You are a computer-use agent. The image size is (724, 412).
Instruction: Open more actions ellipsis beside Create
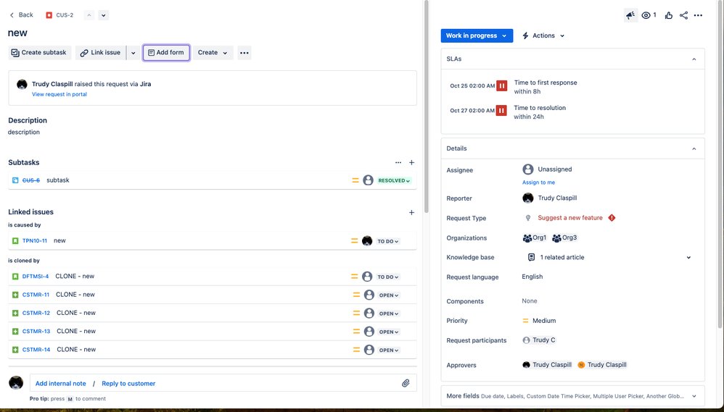[x=244, y=53]
